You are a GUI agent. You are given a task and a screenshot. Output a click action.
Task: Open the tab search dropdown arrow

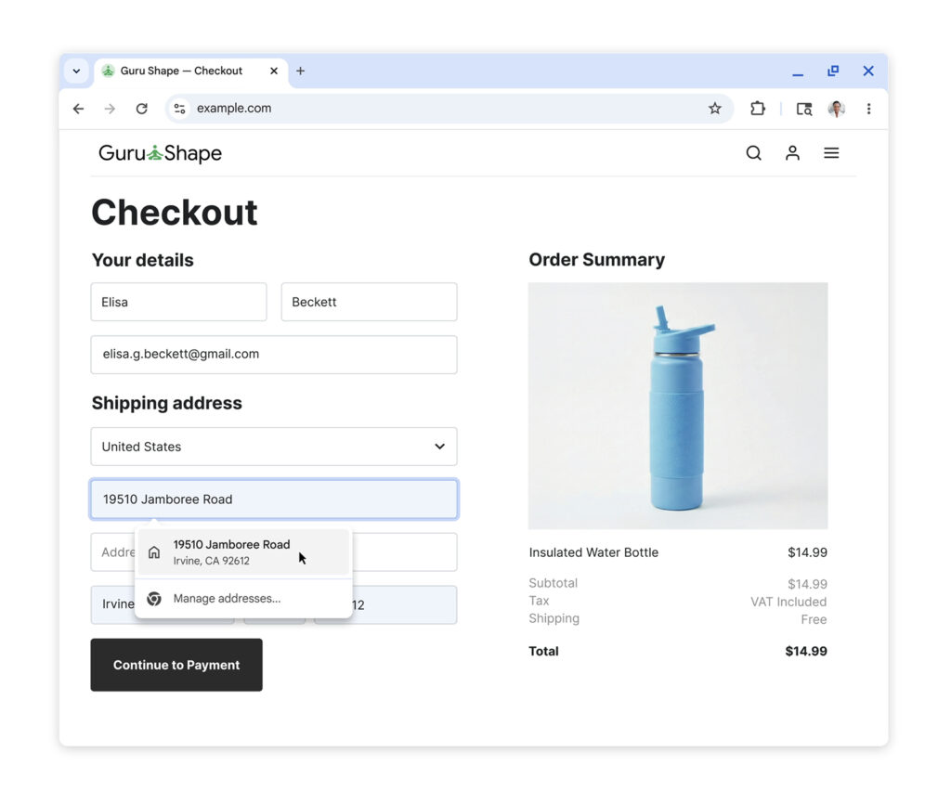point(76,71)
